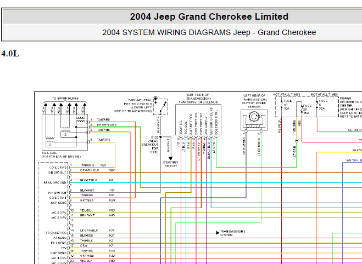The image size is (362, 264).
Task: Click the "CKP SENS" pin label
Action: point(58,203)
